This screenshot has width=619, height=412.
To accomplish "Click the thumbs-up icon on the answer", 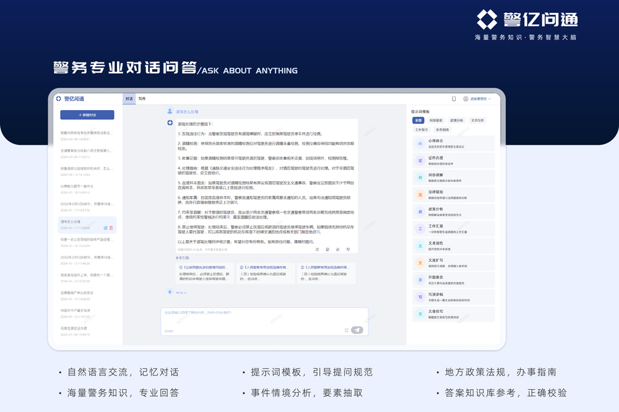I will (338, 249).
